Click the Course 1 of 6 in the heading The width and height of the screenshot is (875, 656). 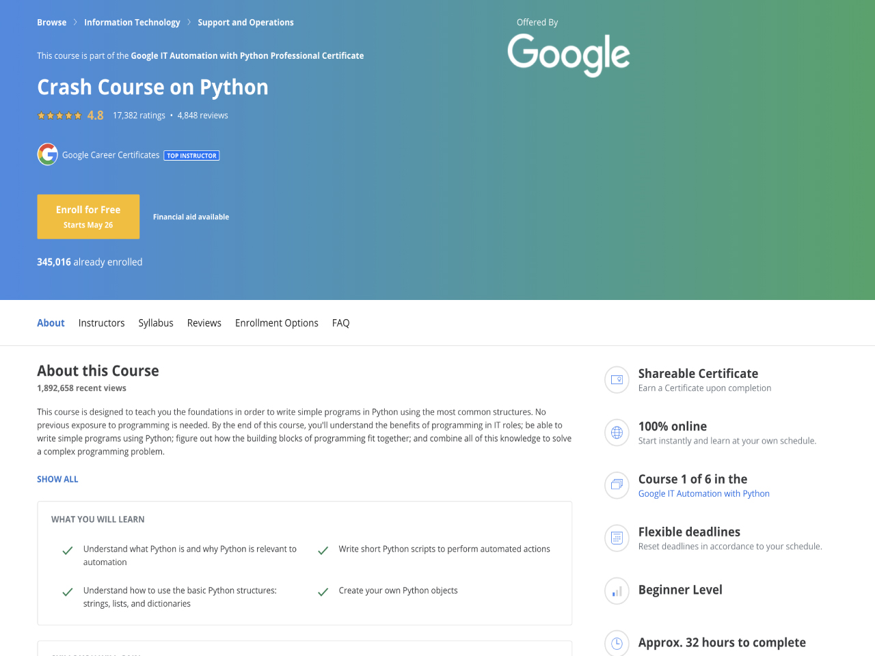pos(692,480)
